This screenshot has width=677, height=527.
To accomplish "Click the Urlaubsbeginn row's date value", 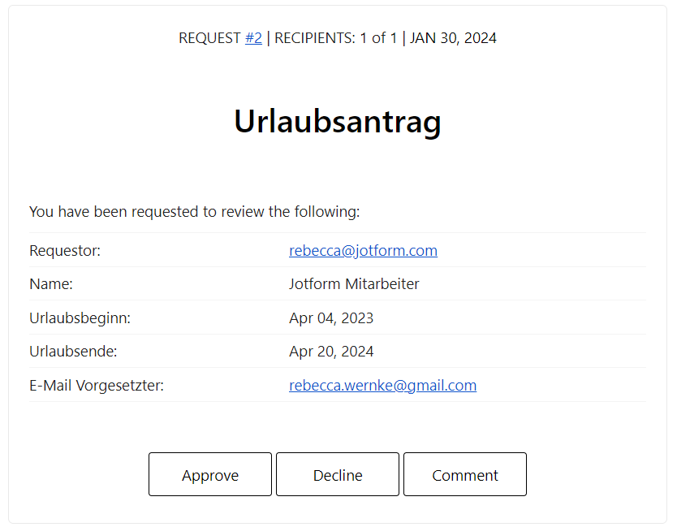I will pos(331,318).
